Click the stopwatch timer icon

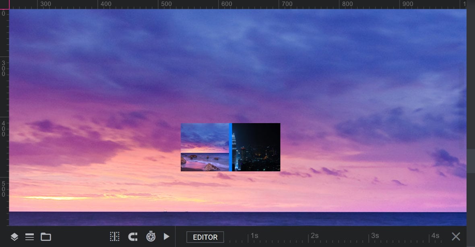pos(151,237)
